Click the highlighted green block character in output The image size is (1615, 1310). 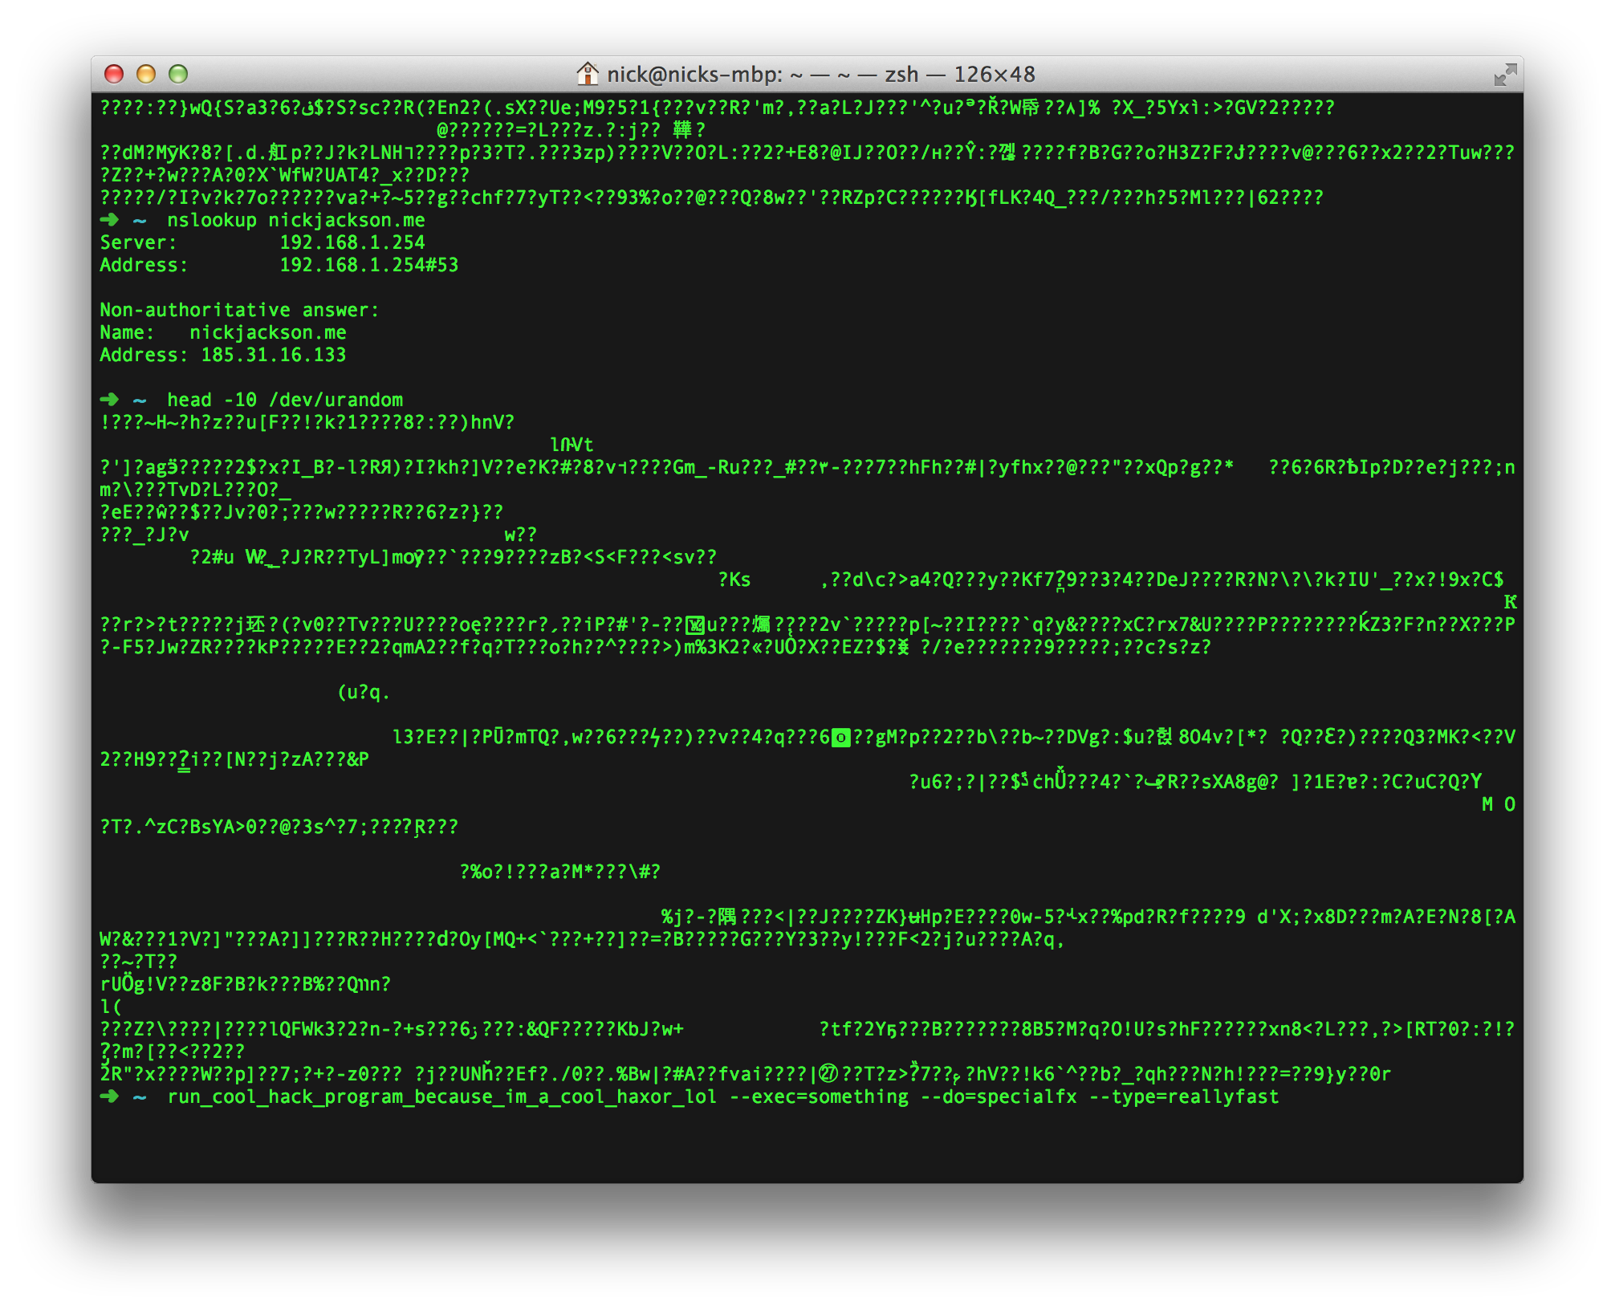click(x=840, y=737)
